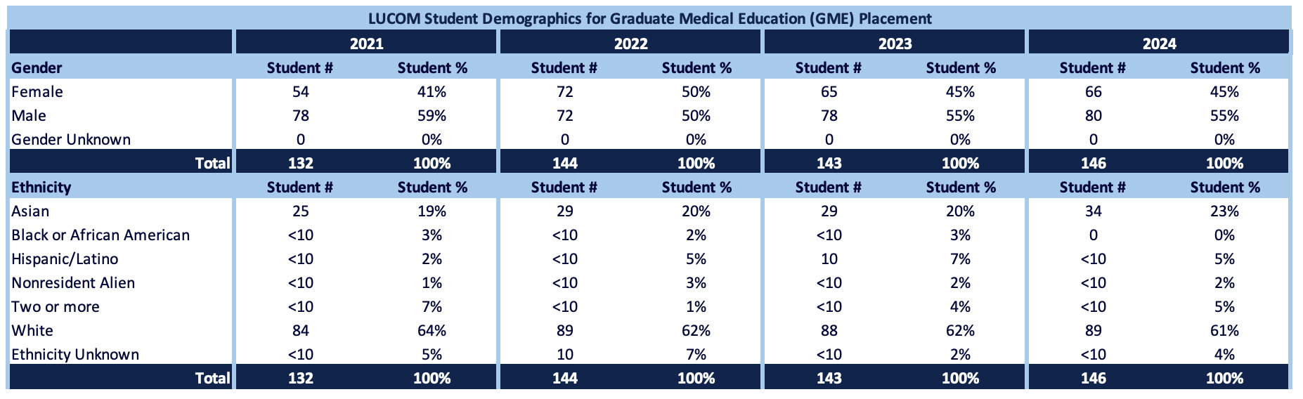
Task: Select the 2023 Hispanic/Latino percentage 7%
Action: 960,259
